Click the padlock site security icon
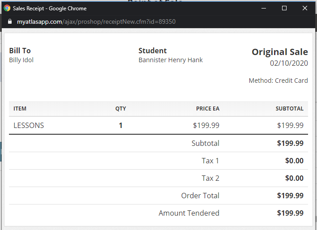Viewport: 317px width, 230px height. pyautogui.click(x=10, y=21)
